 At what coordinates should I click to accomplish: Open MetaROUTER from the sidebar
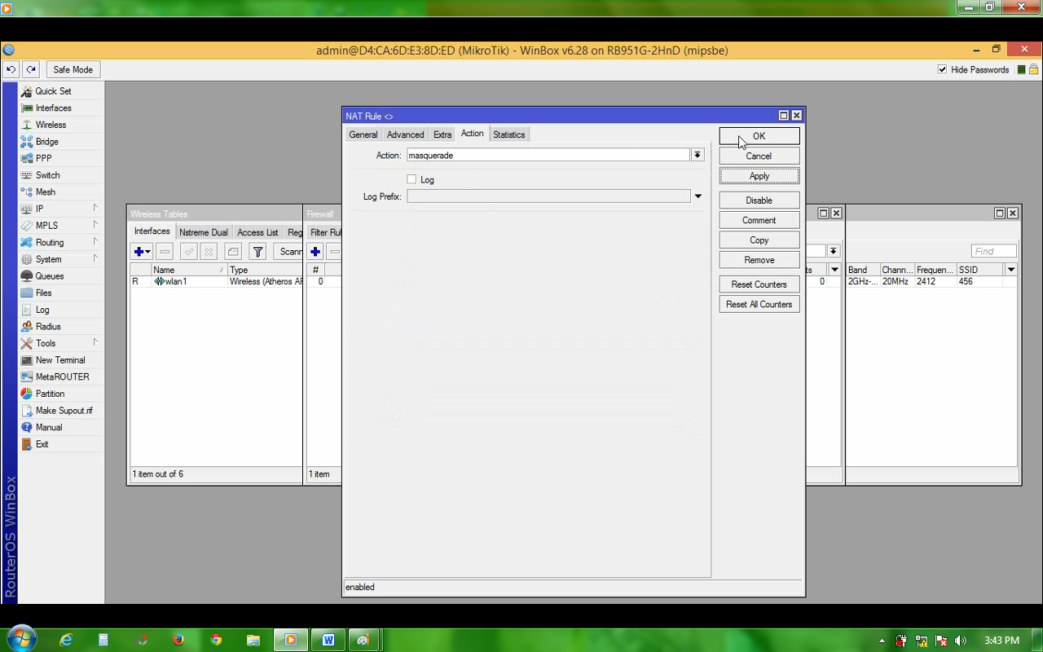62,377
